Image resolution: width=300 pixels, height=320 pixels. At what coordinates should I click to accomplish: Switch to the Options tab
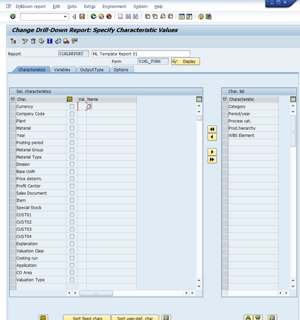pyautogui.click(x=121, y=70)
